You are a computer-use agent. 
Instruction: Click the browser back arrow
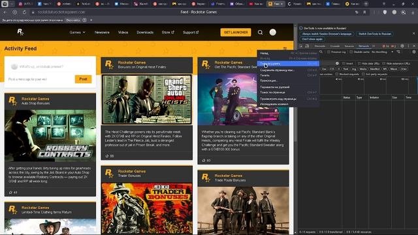tap(5, 12)
